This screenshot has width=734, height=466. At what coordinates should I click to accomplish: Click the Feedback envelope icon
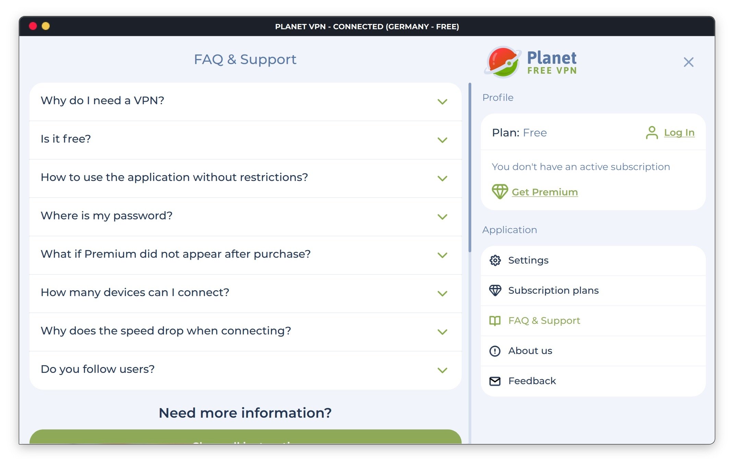[x=495, y=381]
